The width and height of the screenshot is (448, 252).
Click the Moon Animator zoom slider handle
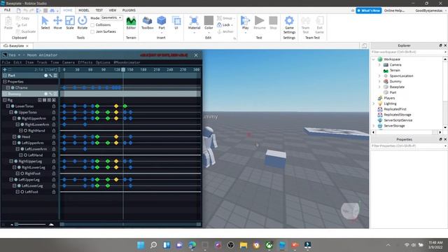pyautogui.click(x=16, y=225)
